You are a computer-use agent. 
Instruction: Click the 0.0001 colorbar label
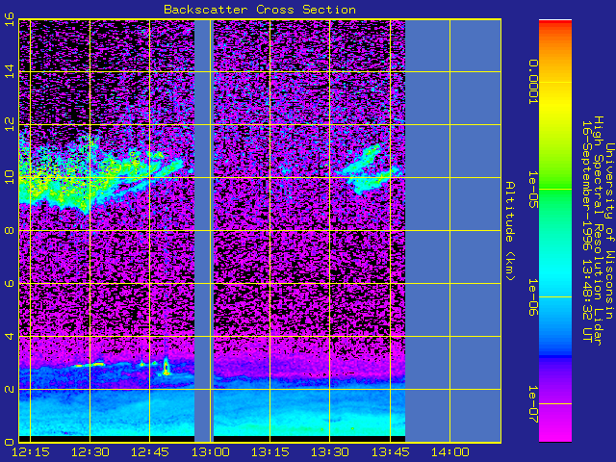(x=532, y=82)
